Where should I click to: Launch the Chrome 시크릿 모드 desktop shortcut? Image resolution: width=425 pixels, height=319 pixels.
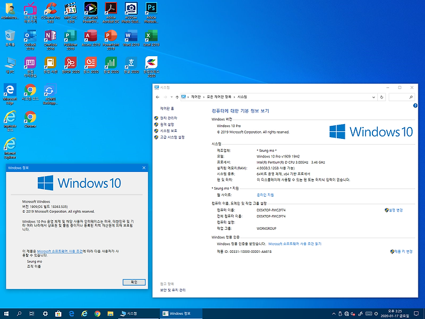tap(30, 92)
